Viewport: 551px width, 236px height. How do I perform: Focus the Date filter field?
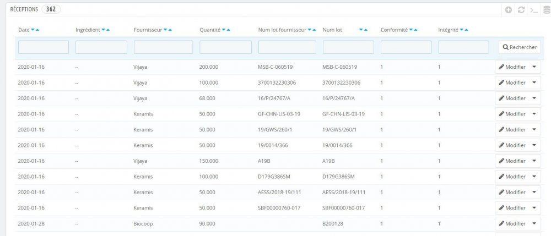(x=43, y=47)
